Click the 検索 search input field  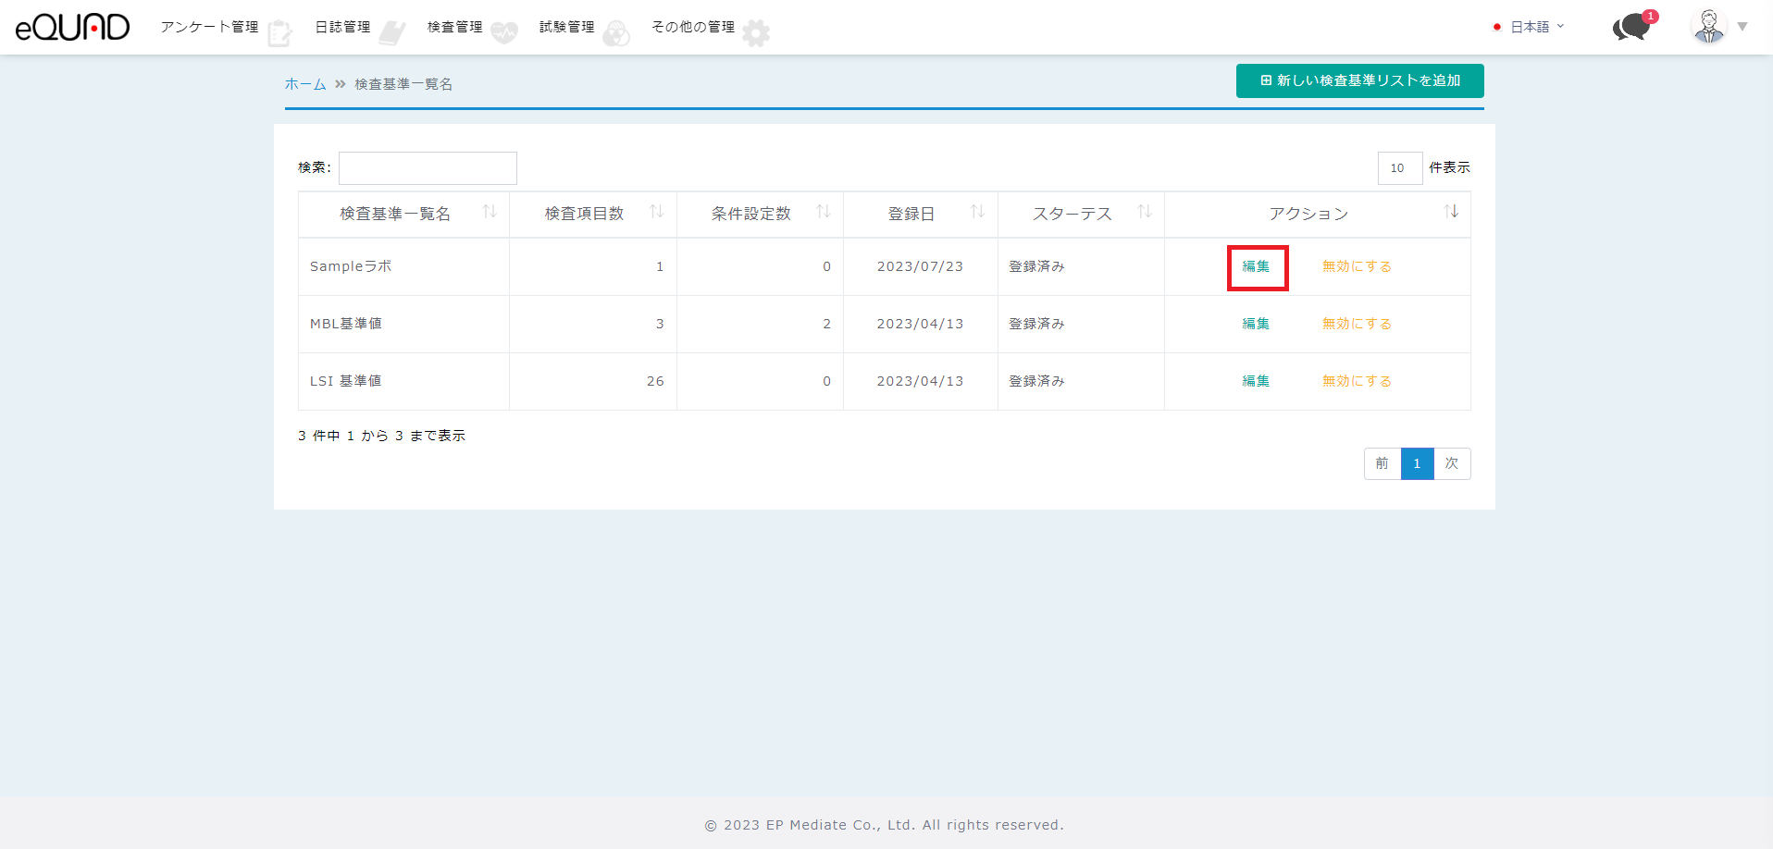click(x=428, y=168)
